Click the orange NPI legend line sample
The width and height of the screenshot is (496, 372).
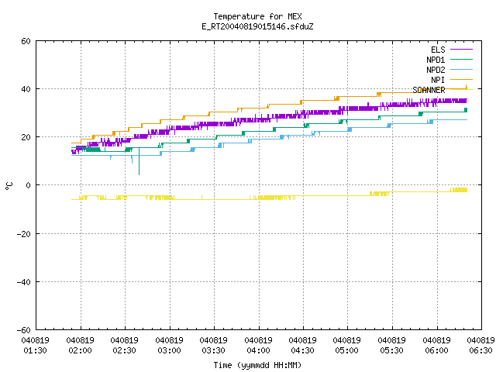[x=462, y=80]
